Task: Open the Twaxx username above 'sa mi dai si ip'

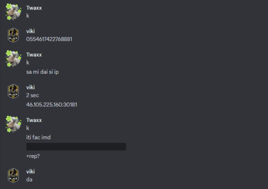Action: (x=34, y=55)
